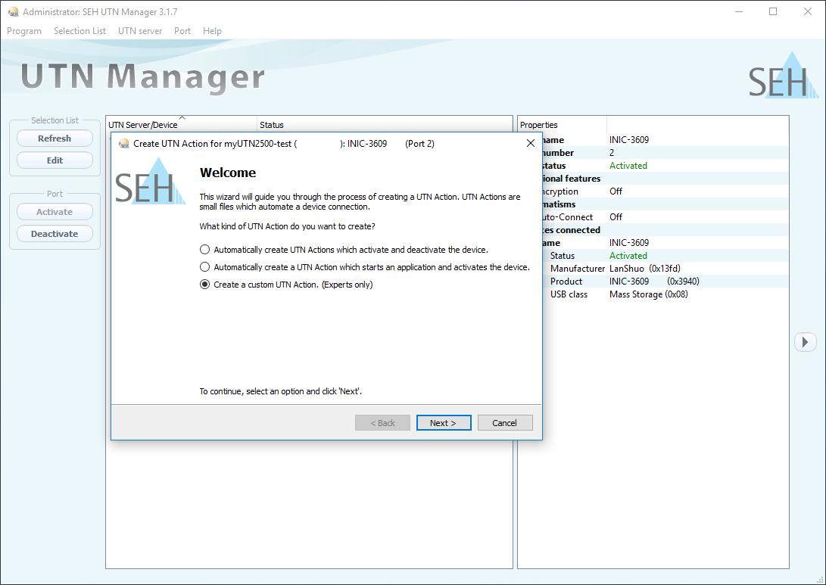Open the Port menu
The height and width of the screenshot is (585, 826).
click(182, 31)
